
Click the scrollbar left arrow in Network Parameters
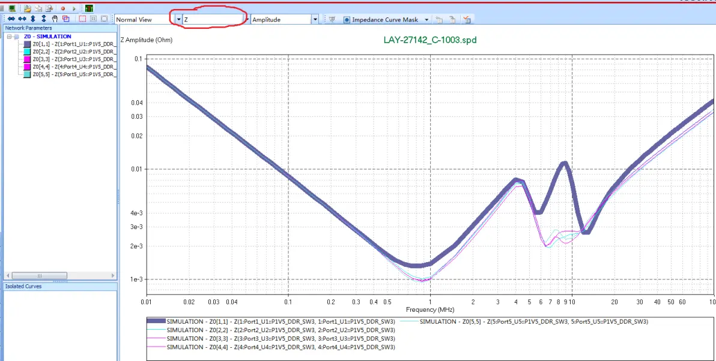(7, 276)
